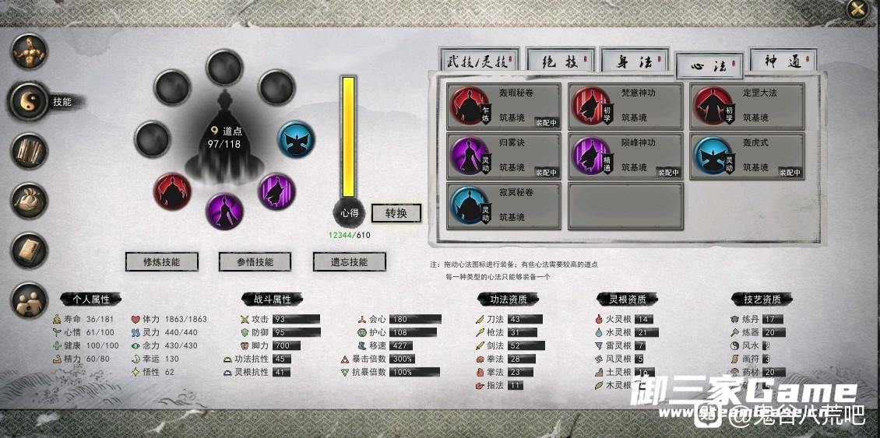Select the 轰虎式 skill card
The width and height of the screenshot is (880, 438).
[x=747, y=156]
